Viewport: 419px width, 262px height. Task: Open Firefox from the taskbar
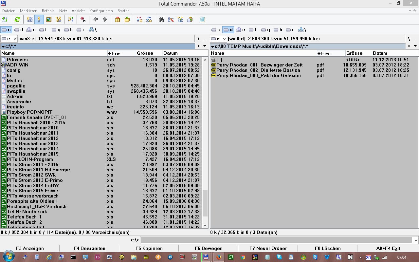218,257
